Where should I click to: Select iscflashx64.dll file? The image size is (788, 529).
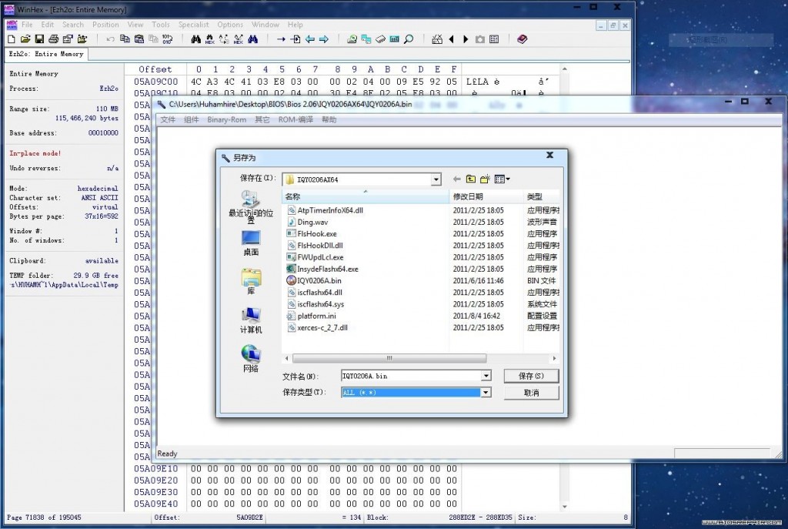315,292
